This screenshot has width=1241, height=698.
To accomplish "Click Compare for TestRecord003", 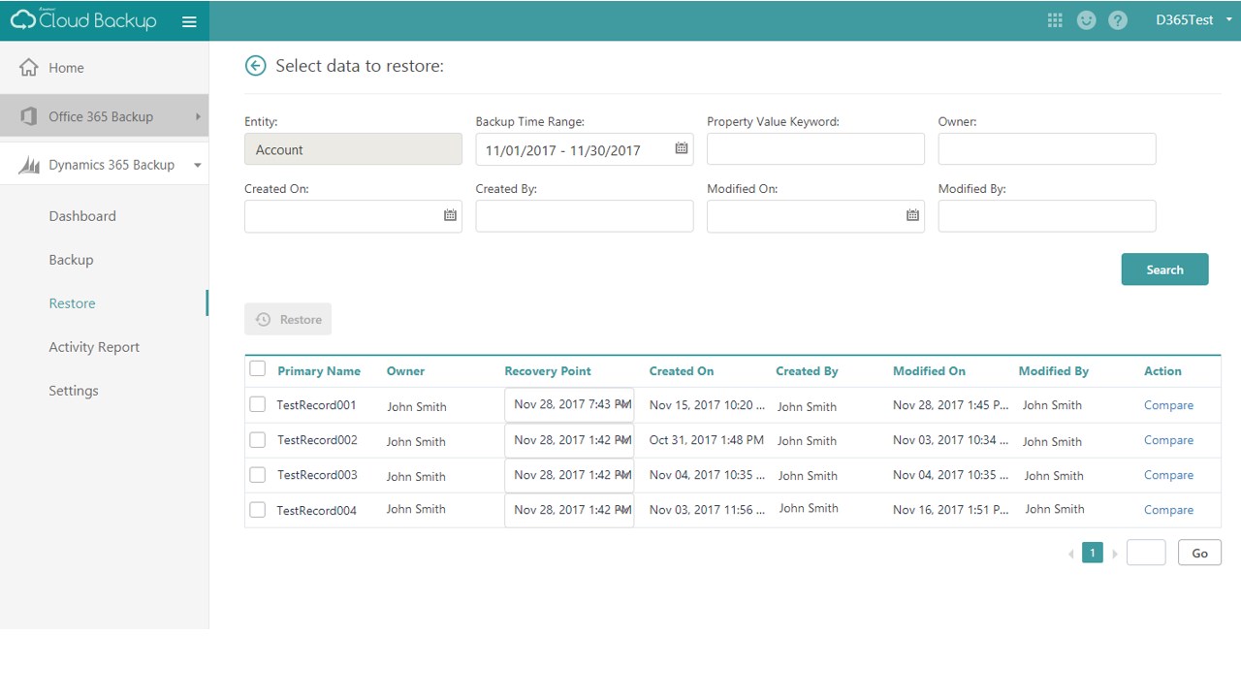I will click(x=1168, y=475).
